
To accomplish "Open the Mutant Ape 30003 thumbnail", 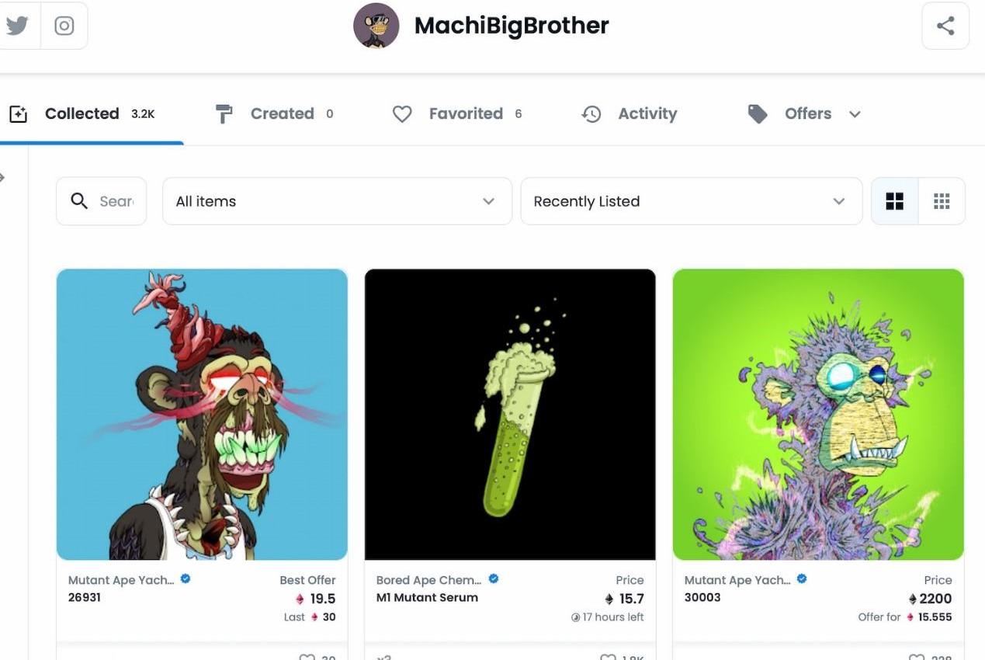I will click(818, 414).
